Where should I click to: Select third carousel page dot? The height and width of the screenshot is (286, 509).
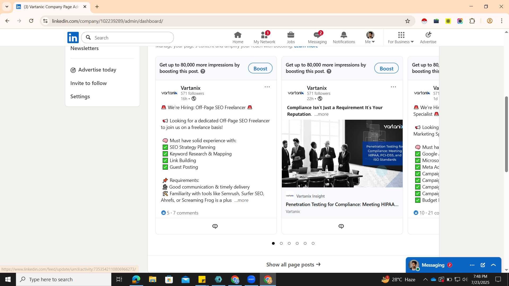pyautogui.click(x=289, y=243)
